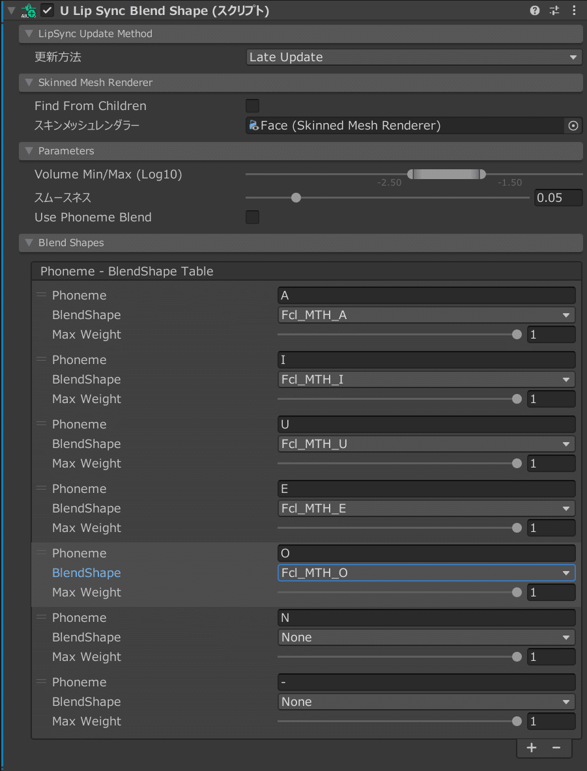The width and height of the screenshot is (587, 771).
Task: Open the Late Update method dropdown
Action: (414, 57)
